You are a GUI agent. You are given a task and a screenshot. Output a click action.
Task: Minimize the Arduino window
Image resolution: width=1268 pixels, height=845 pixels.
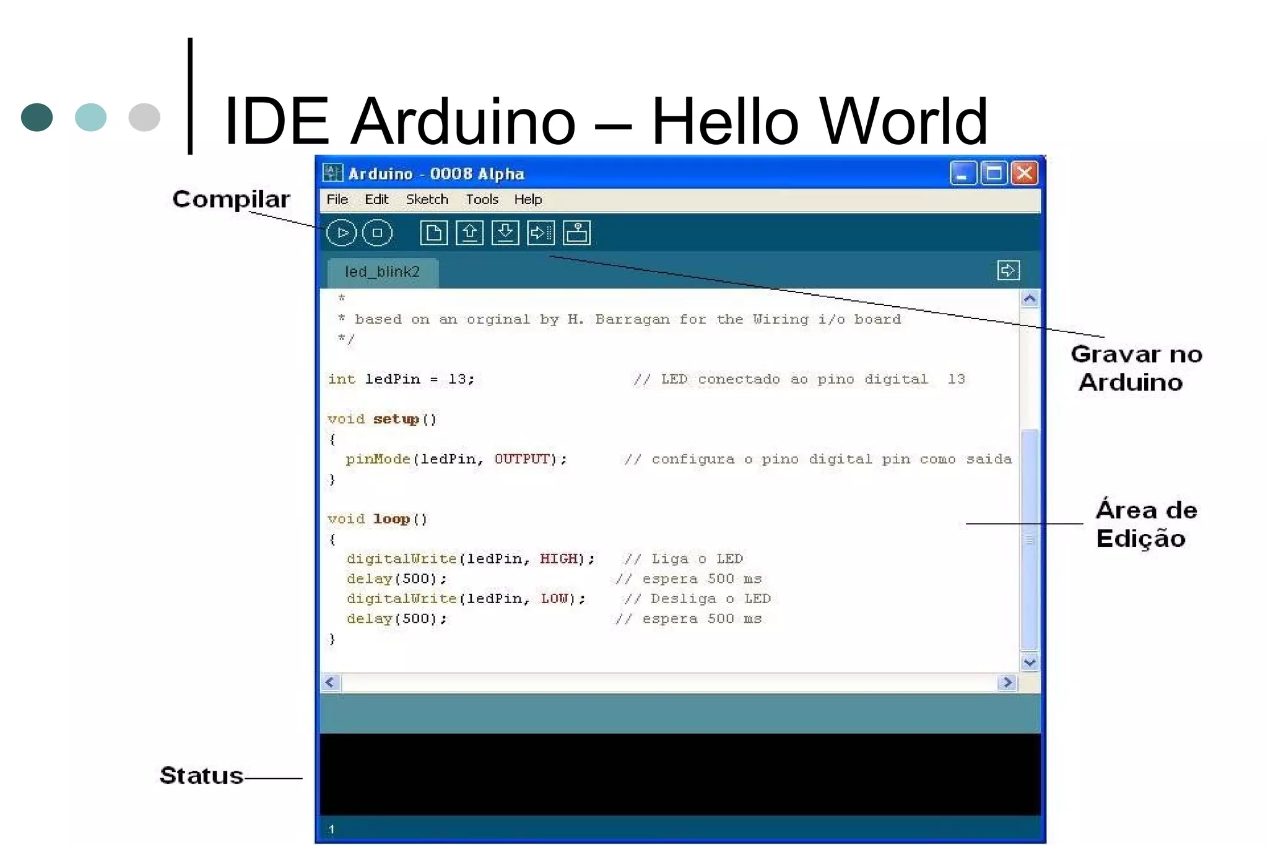tap(963, 173)
